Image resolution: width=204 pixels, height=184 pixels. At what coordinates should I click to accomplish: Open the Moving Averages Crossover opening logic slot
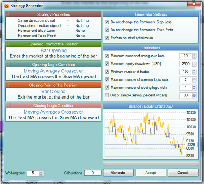[x=54, y=74]
